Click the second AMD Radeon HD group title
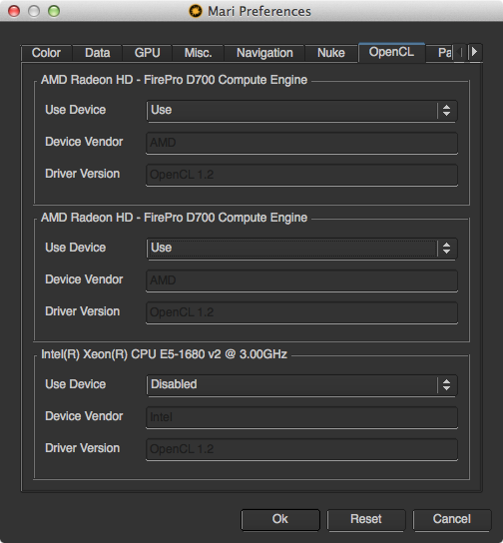Screen dimensions: 503x543 pyautogui.click(x=174, y=218)
